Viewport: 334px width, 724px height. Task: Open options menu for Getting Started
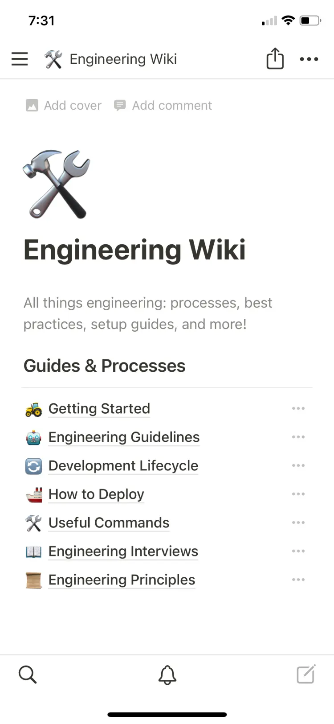pos(298,408)
